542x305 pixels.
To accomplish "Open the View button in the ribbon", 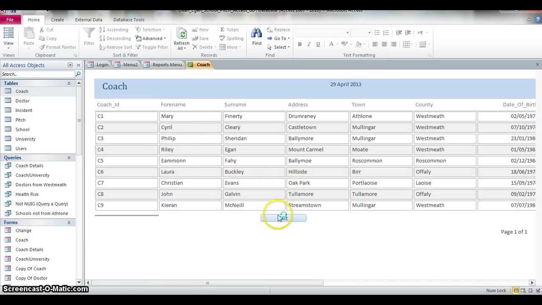I will (x=8, y=38).
